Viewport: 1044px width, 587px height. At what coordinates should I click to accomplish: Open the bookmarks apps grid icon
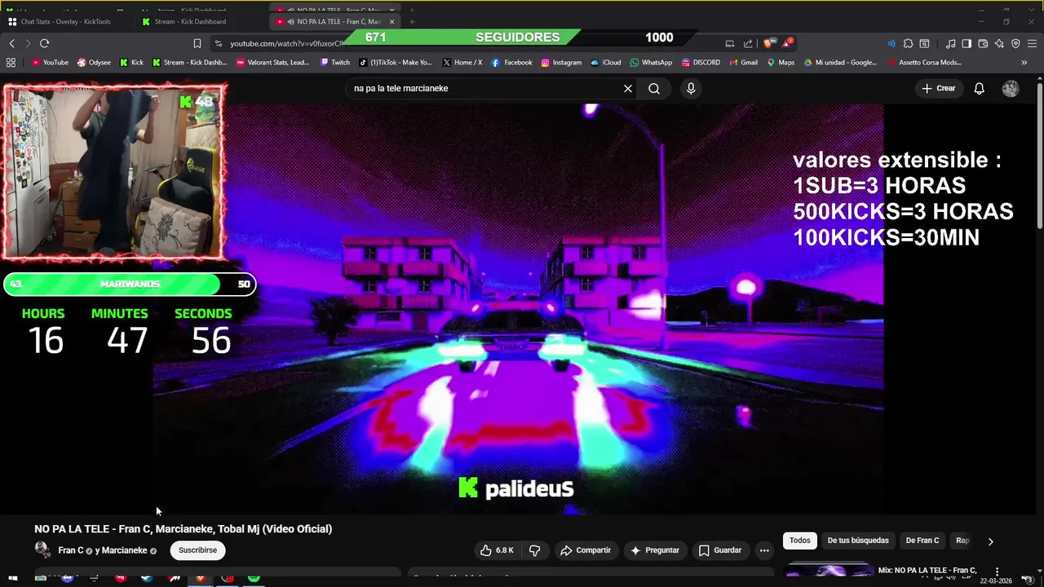[x=11, y=62]
